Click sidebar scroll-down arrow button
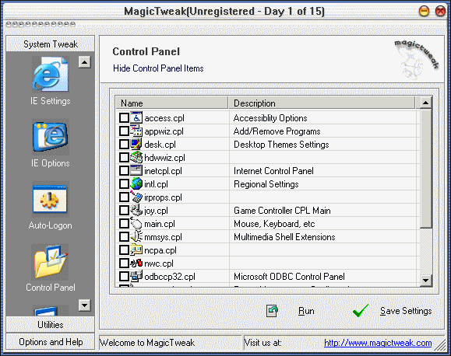The image size is (451, 356). [85, 305]
